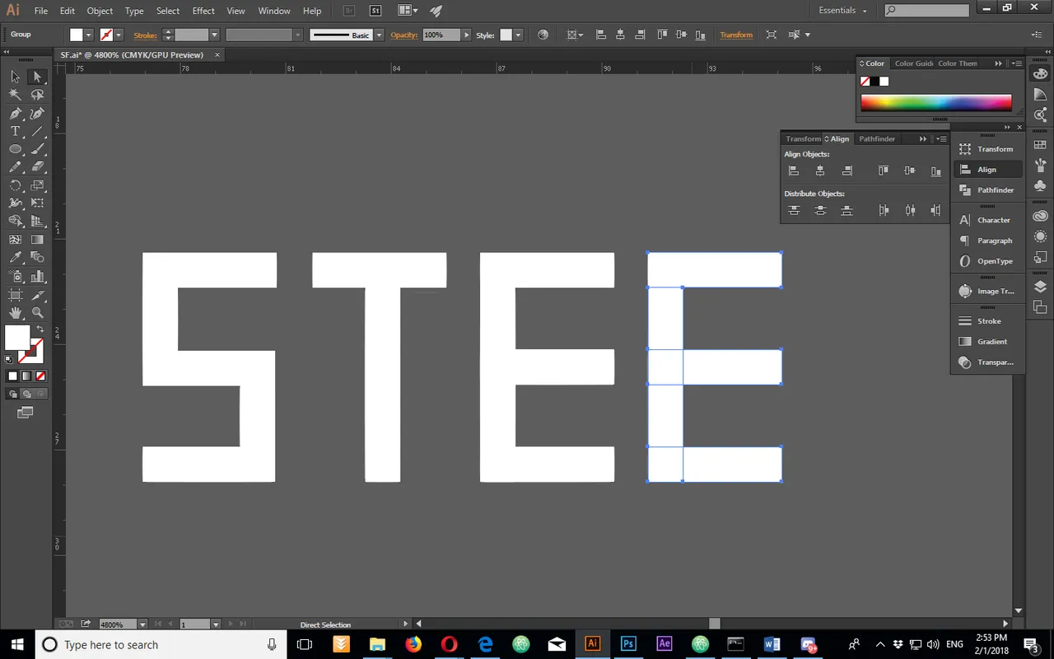Select the Zoom tool
1054x659 pixels.
[x=37, y=313]
